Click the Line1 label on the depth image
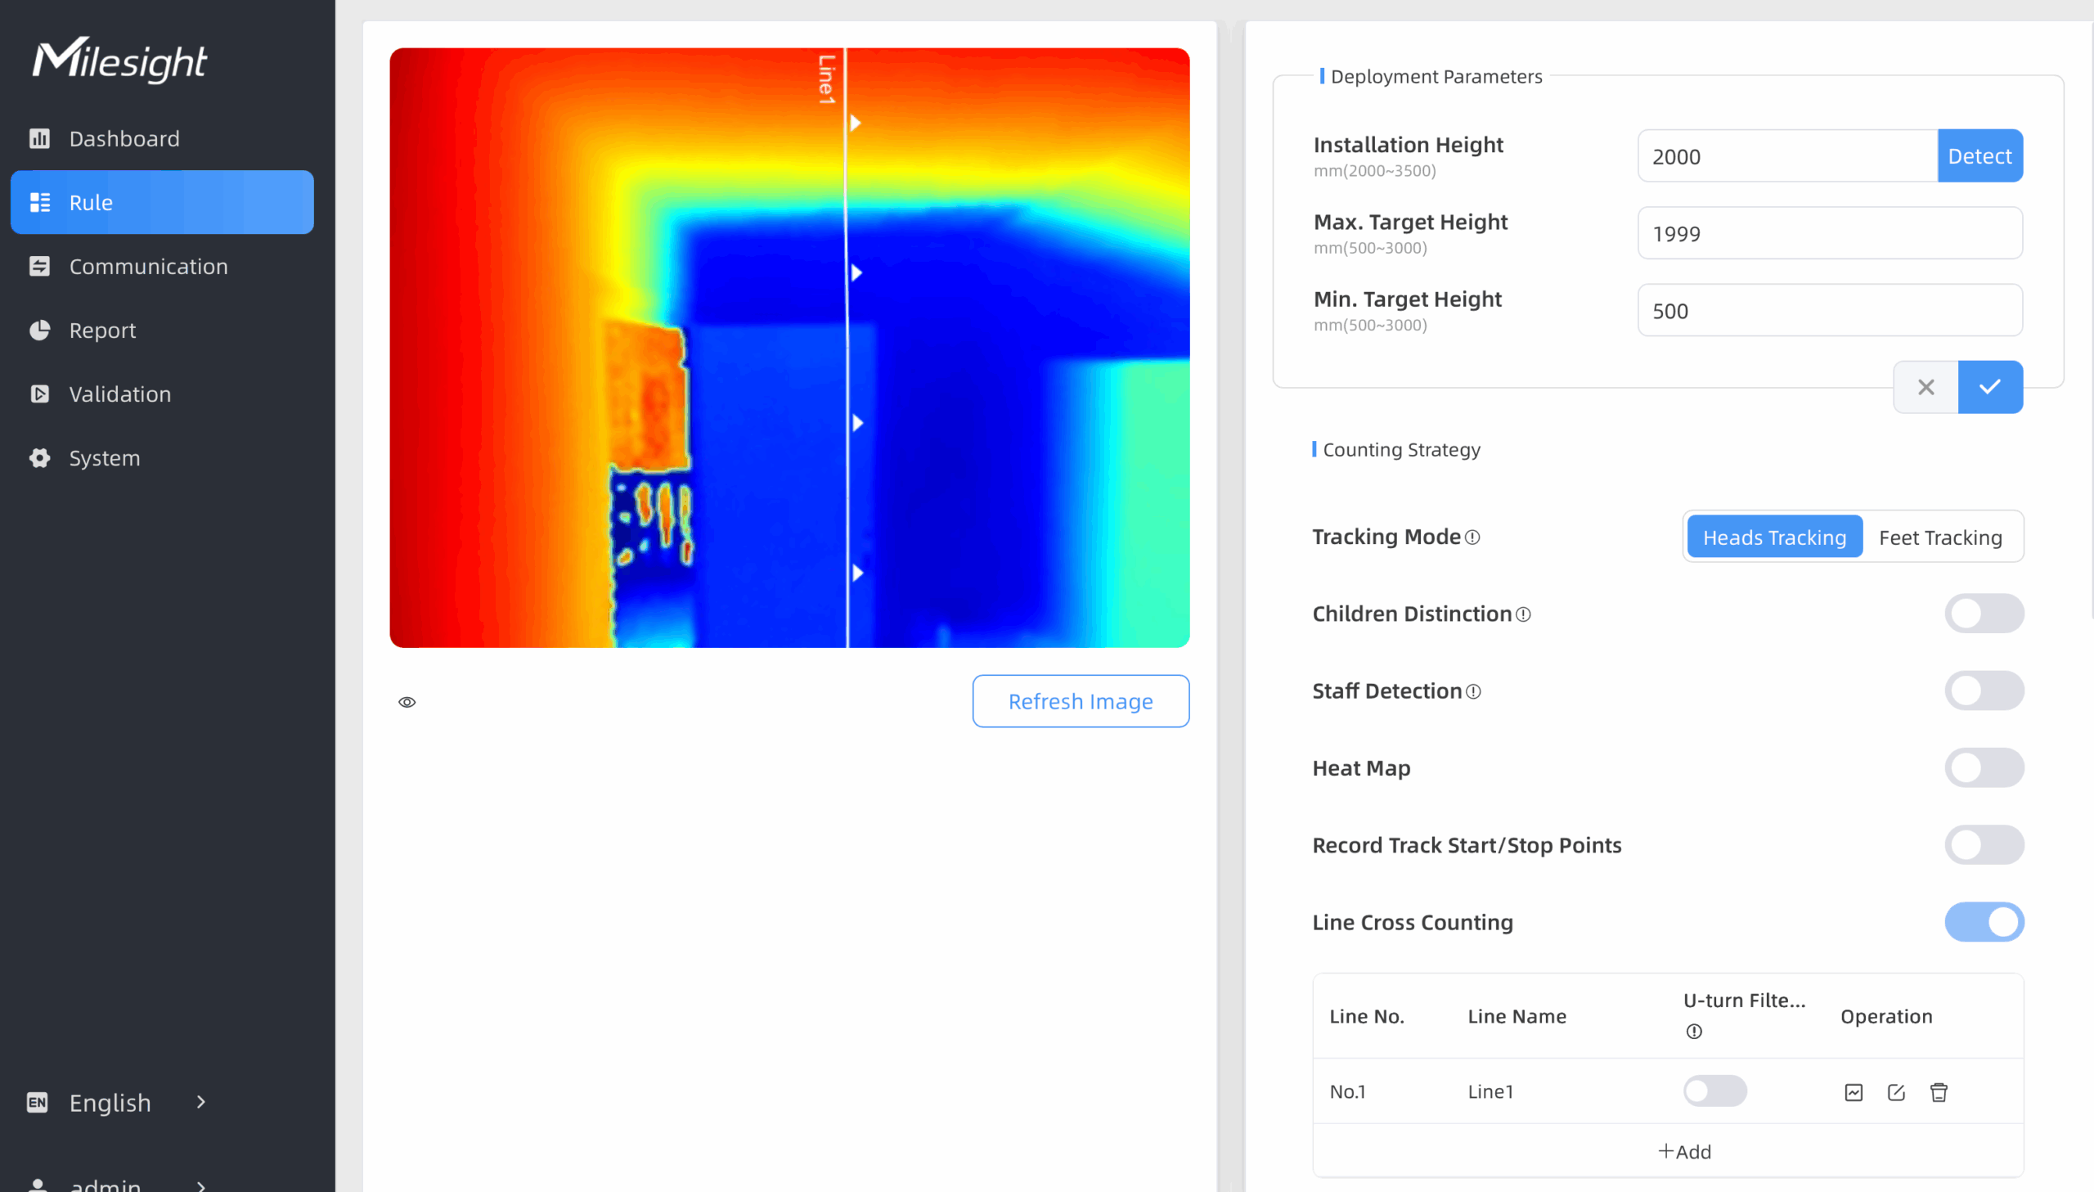 click(826, 79)
